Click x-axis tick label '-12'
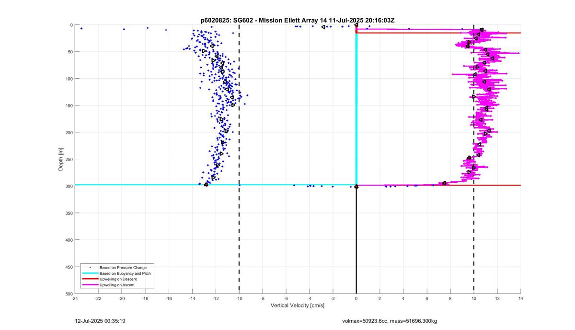This screenshot has height=330, width=575. (215, 298)
